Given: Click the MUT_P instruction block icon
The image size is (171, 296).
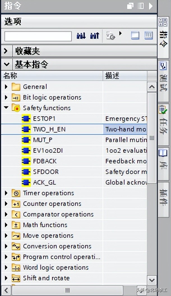Looking at the screenshot, I should click(26, 140).
